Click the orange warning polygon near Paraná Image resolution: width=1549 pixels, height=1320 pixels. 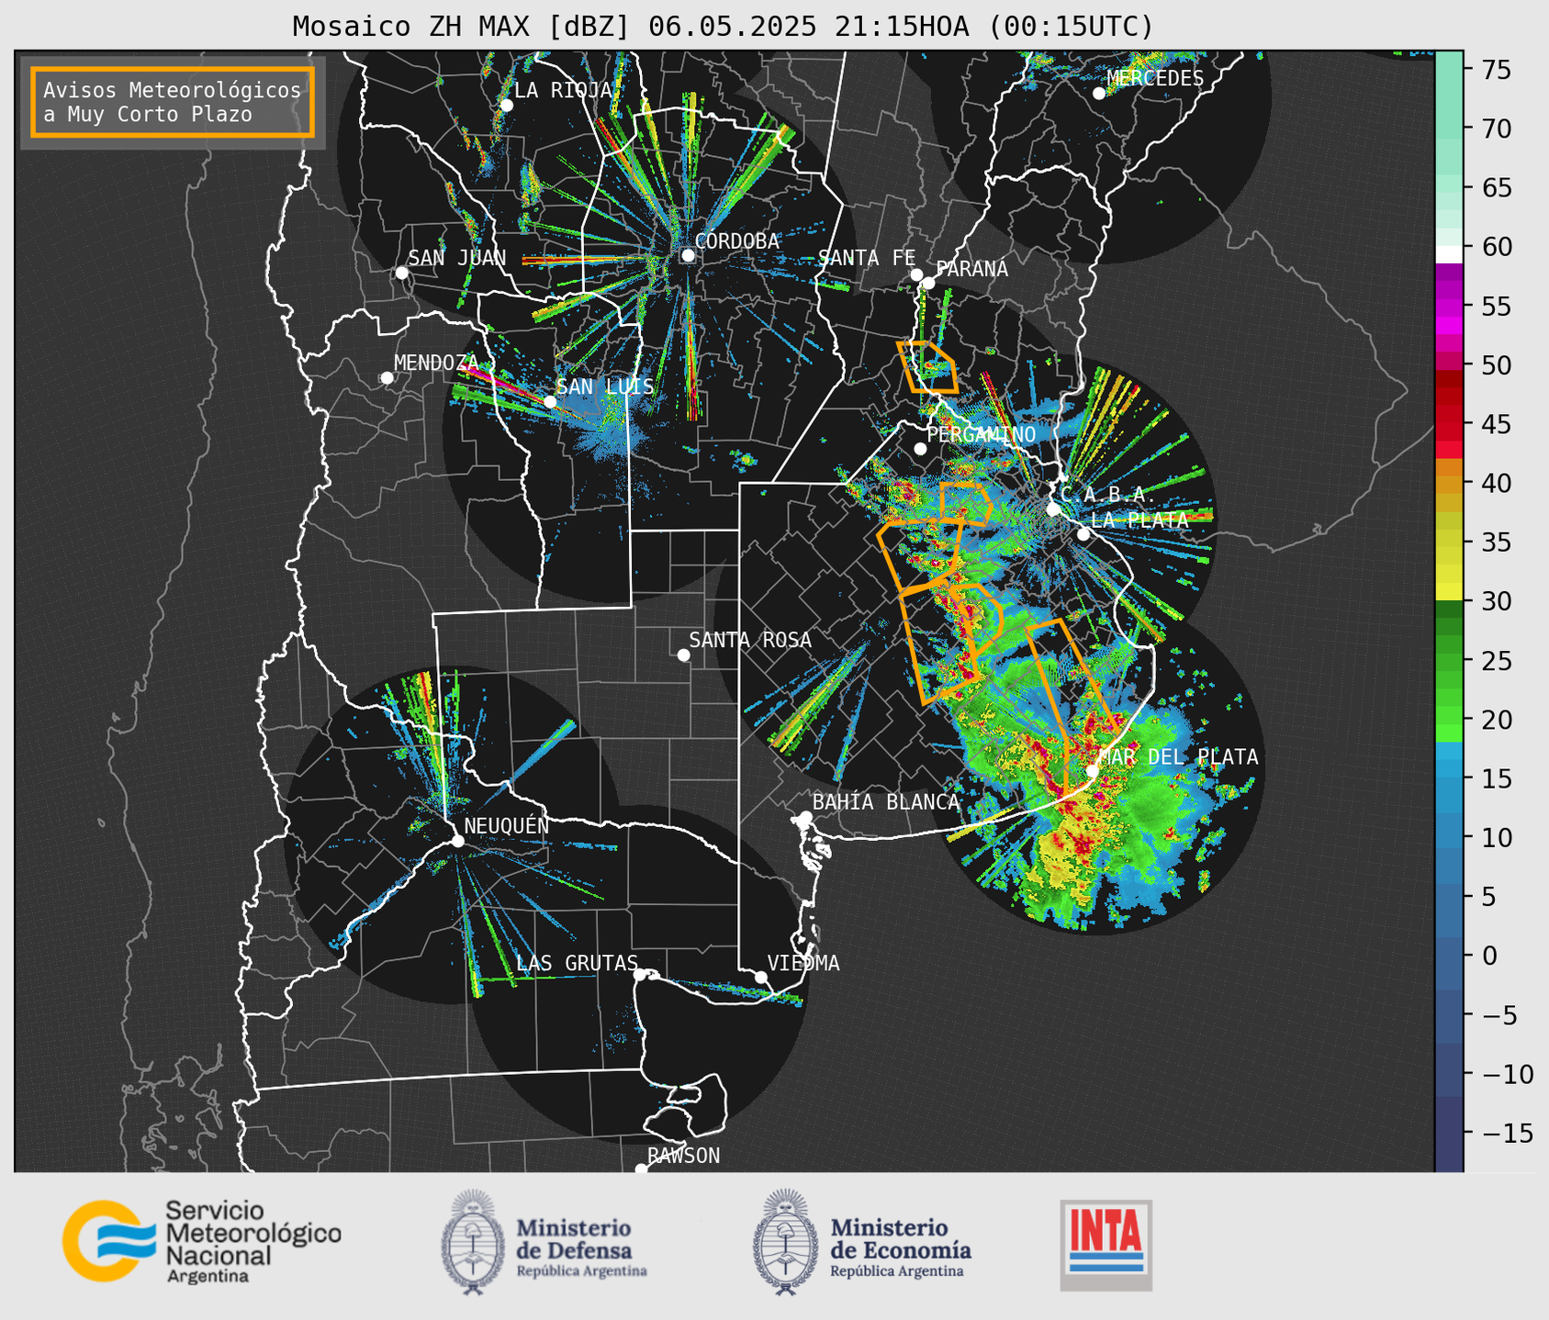[x=928, y=367]
